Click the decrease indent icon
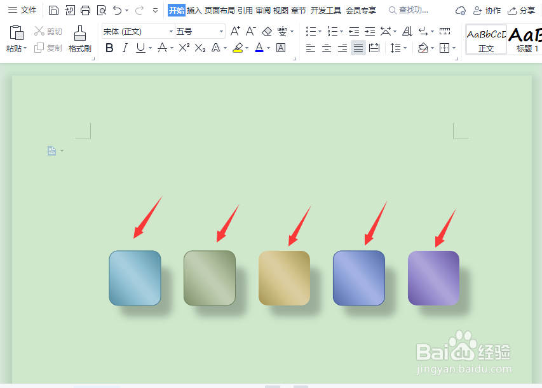The width and height of the screenshot is (542, 388). pos(354,32)
